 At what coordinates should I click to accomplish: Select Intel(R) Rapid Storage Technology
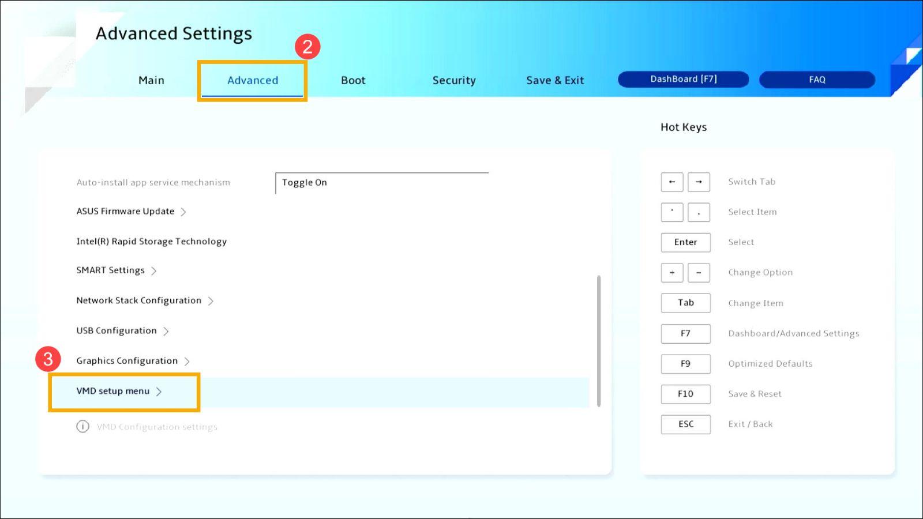[x=151, y=241]
